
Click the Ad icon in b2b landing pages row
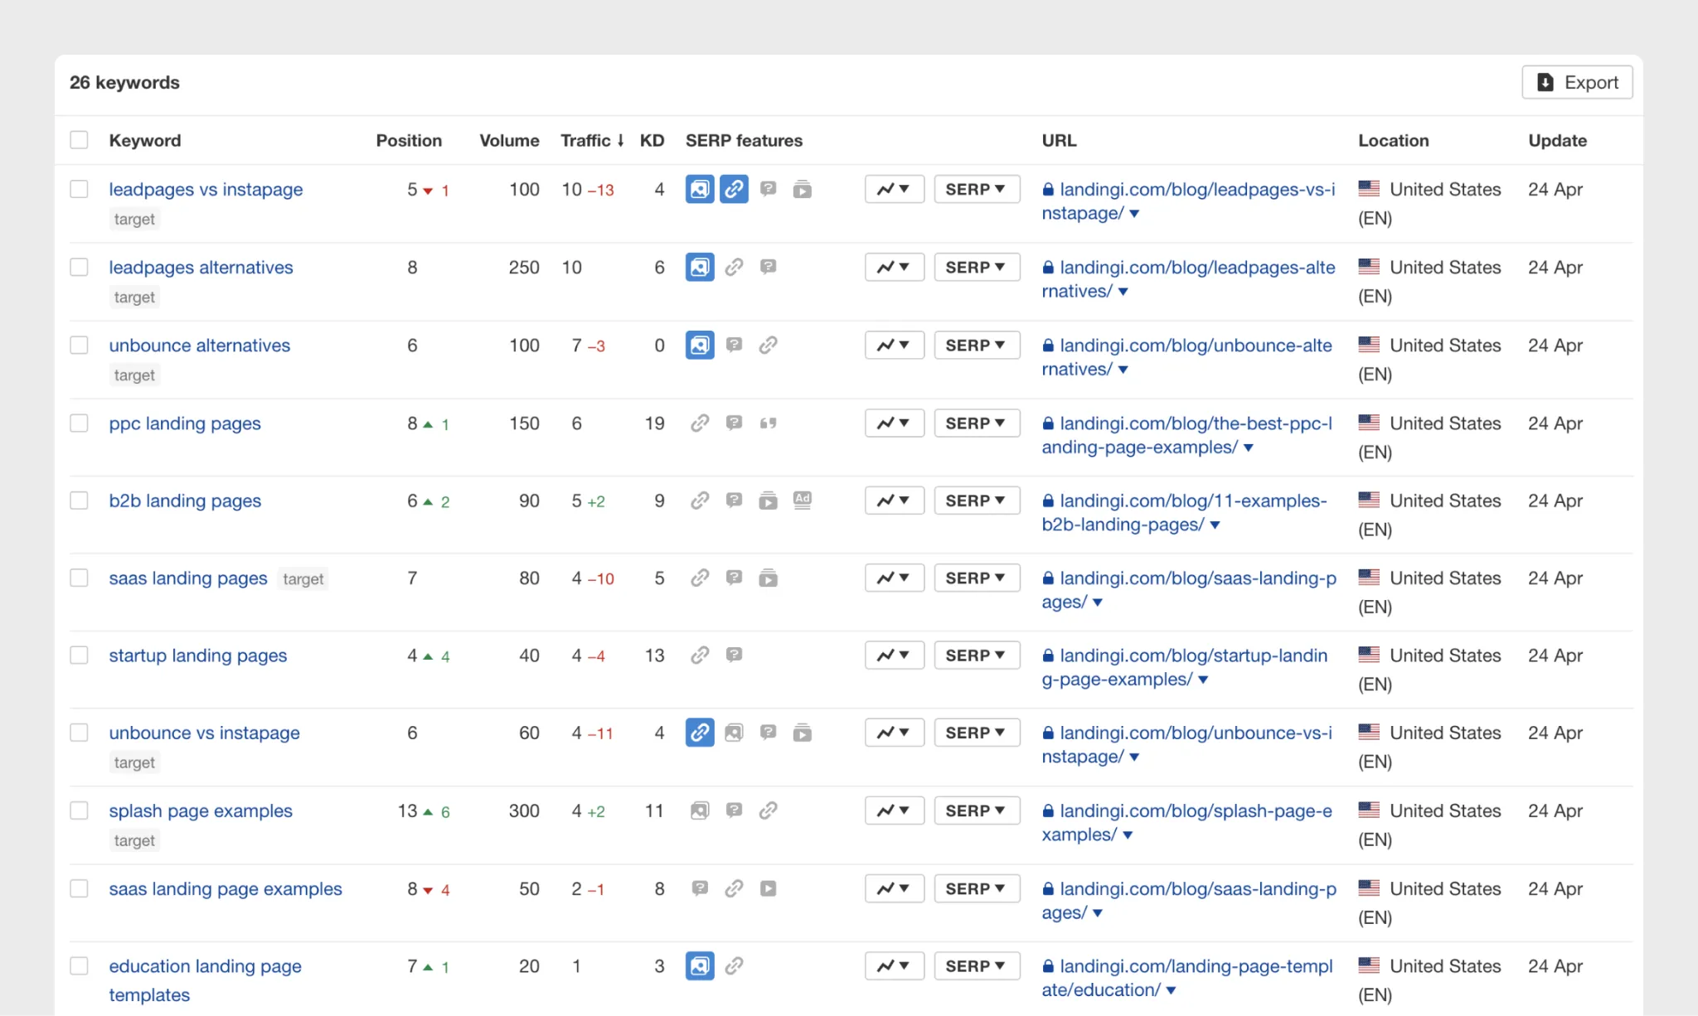802,500
